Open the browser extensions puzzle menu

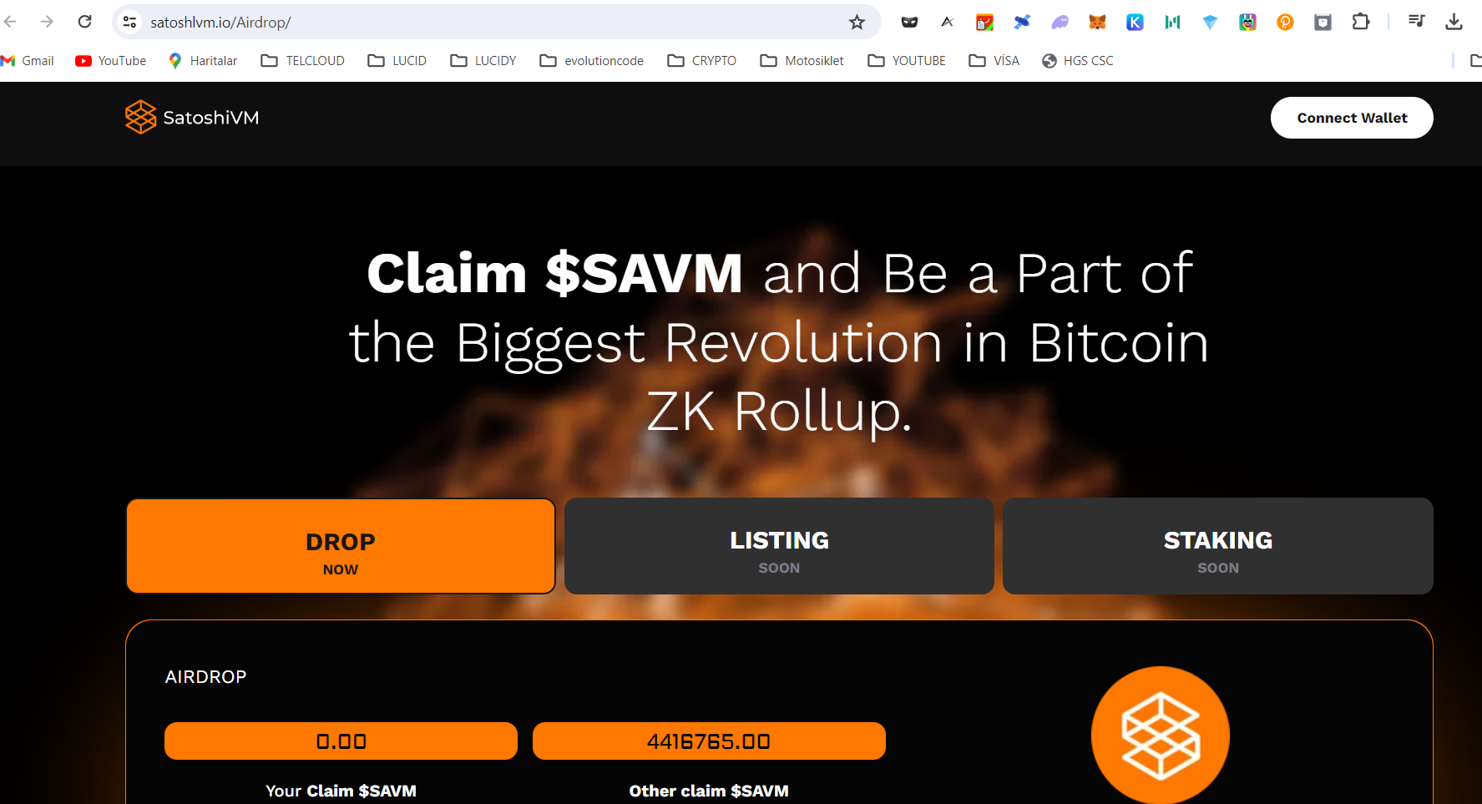pos(1361,23)
